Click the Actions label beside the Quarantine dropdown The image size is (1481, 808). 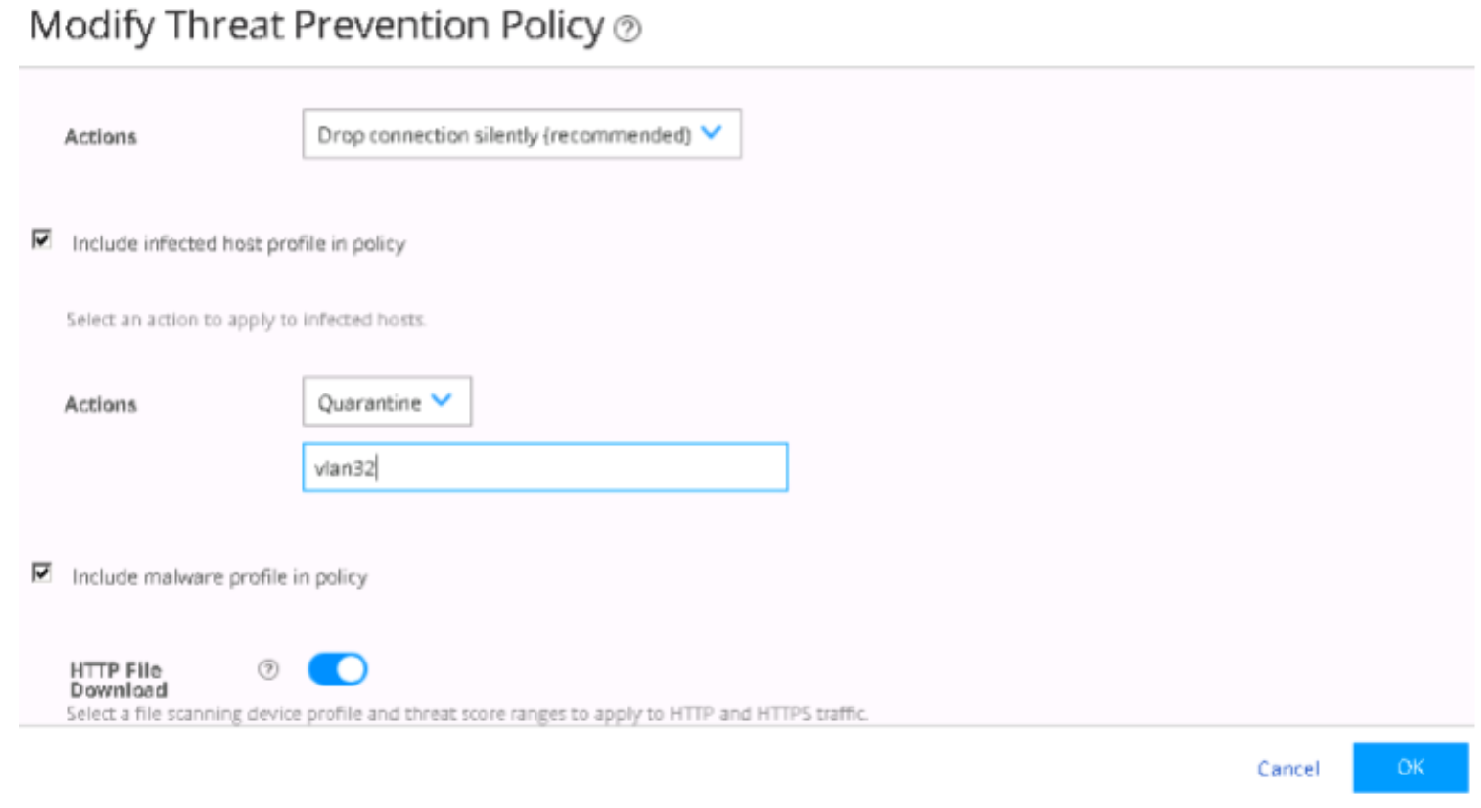click(101, 404)
